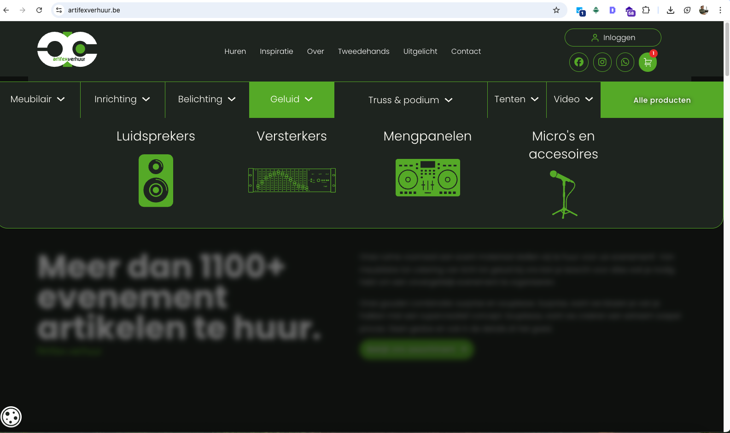The width and height of the screenshot is (730, 433).
Task: Open the shopping cart icon
Action: coord(648,63)
